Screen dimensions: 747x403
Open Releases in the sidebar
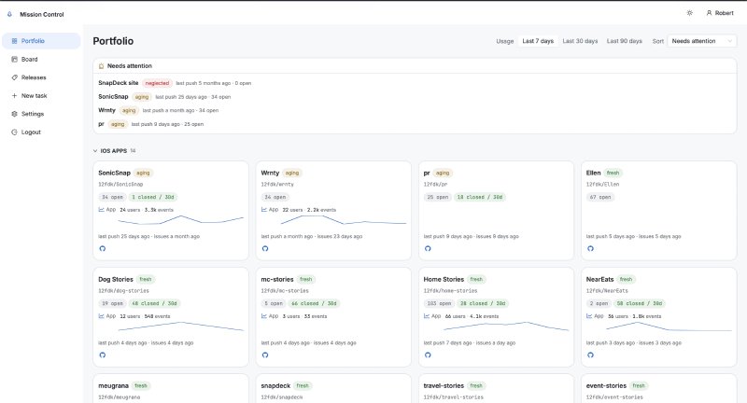coord(41,77)
